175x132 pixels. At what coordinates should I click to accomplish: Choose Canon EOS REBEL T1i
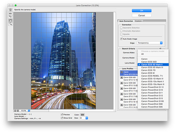(153, 76)
